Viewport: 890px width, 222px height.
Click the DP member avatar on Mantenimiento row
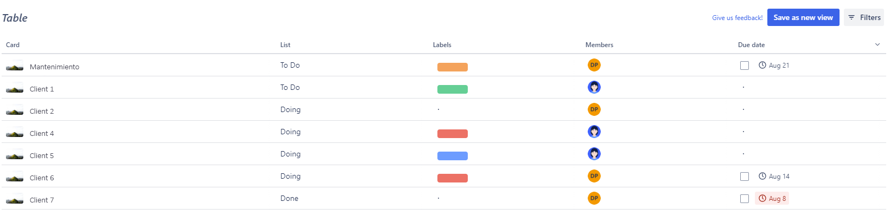point(594,65)
